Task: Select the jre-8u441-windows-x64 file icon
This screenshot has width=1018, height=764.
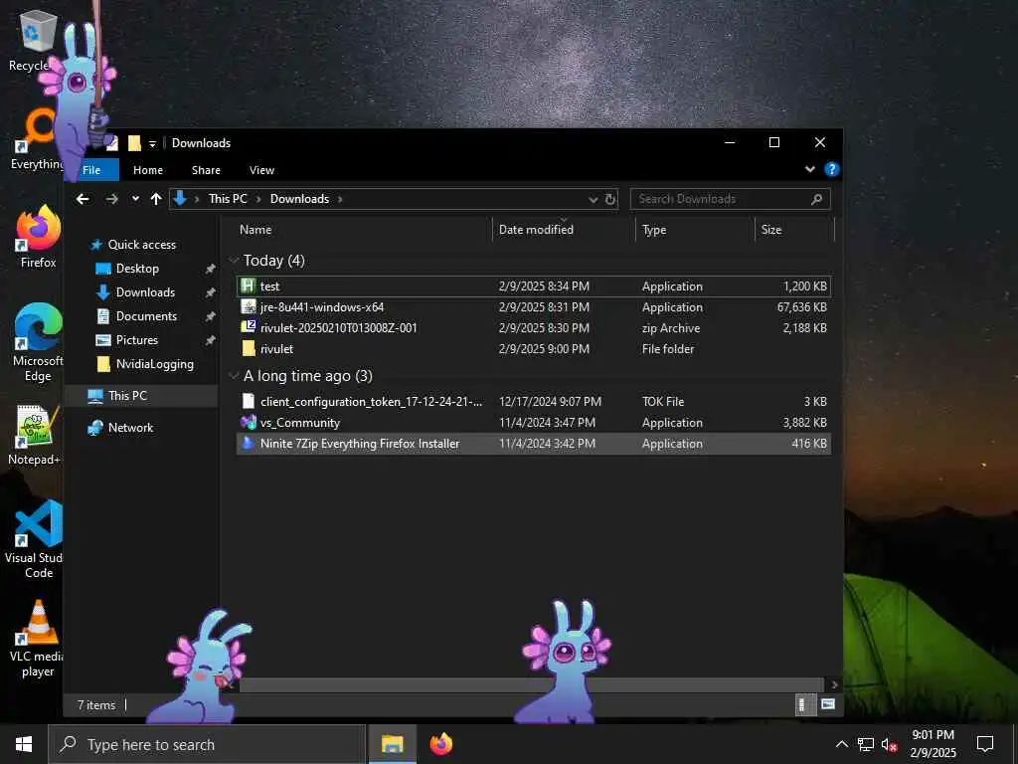Action: 248,306
